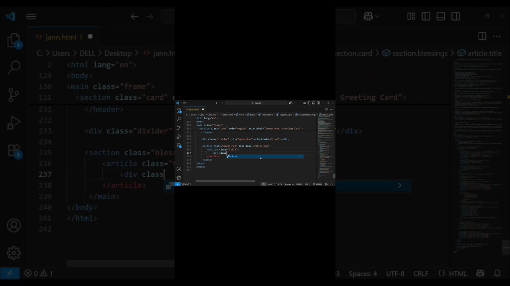
Task: Toggle the bottom panel
Action: point(314,103)
